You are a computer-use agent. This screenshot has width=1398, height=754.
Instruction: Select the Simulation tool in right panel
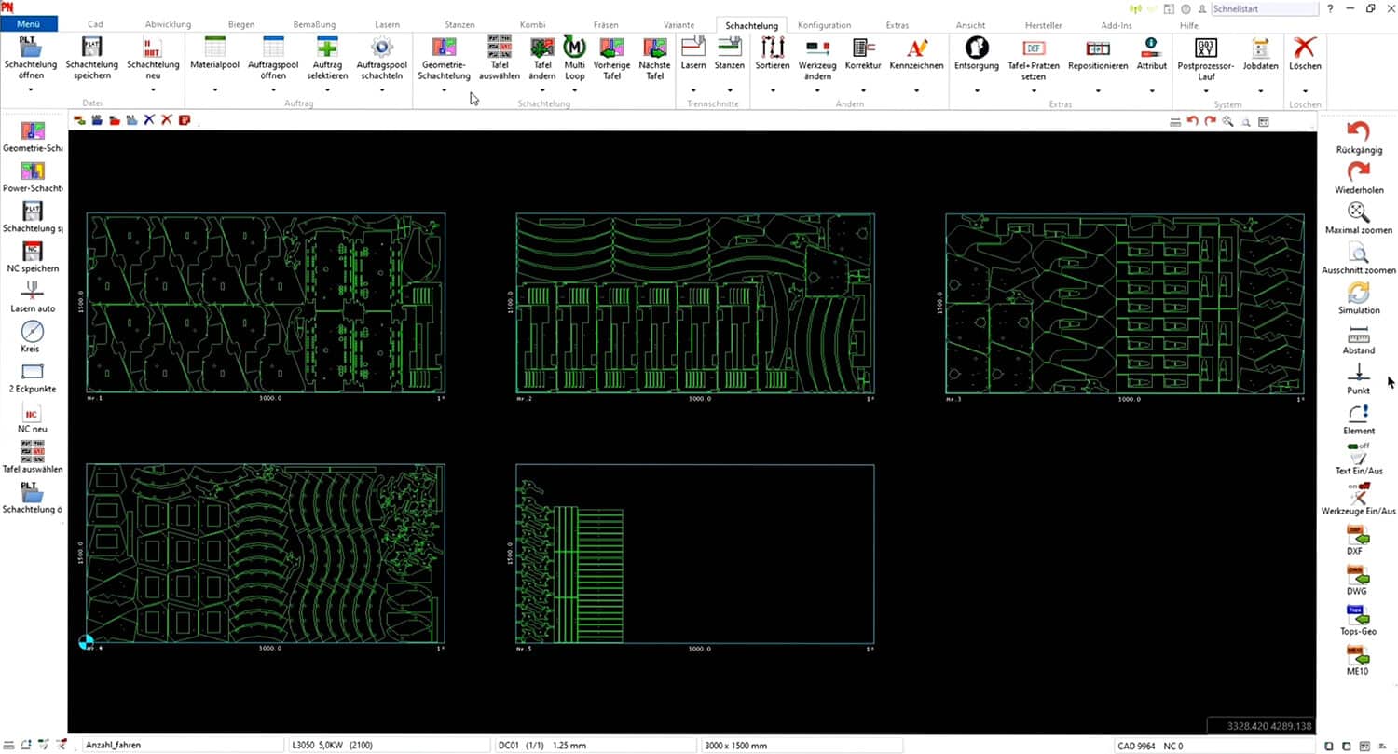click(x=1358, y=292)
